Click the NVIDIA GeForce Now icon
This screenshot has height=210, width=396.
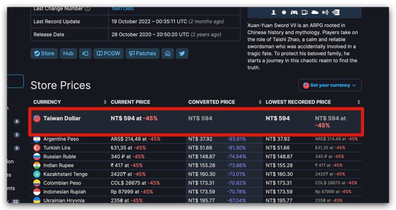(336, 13)
